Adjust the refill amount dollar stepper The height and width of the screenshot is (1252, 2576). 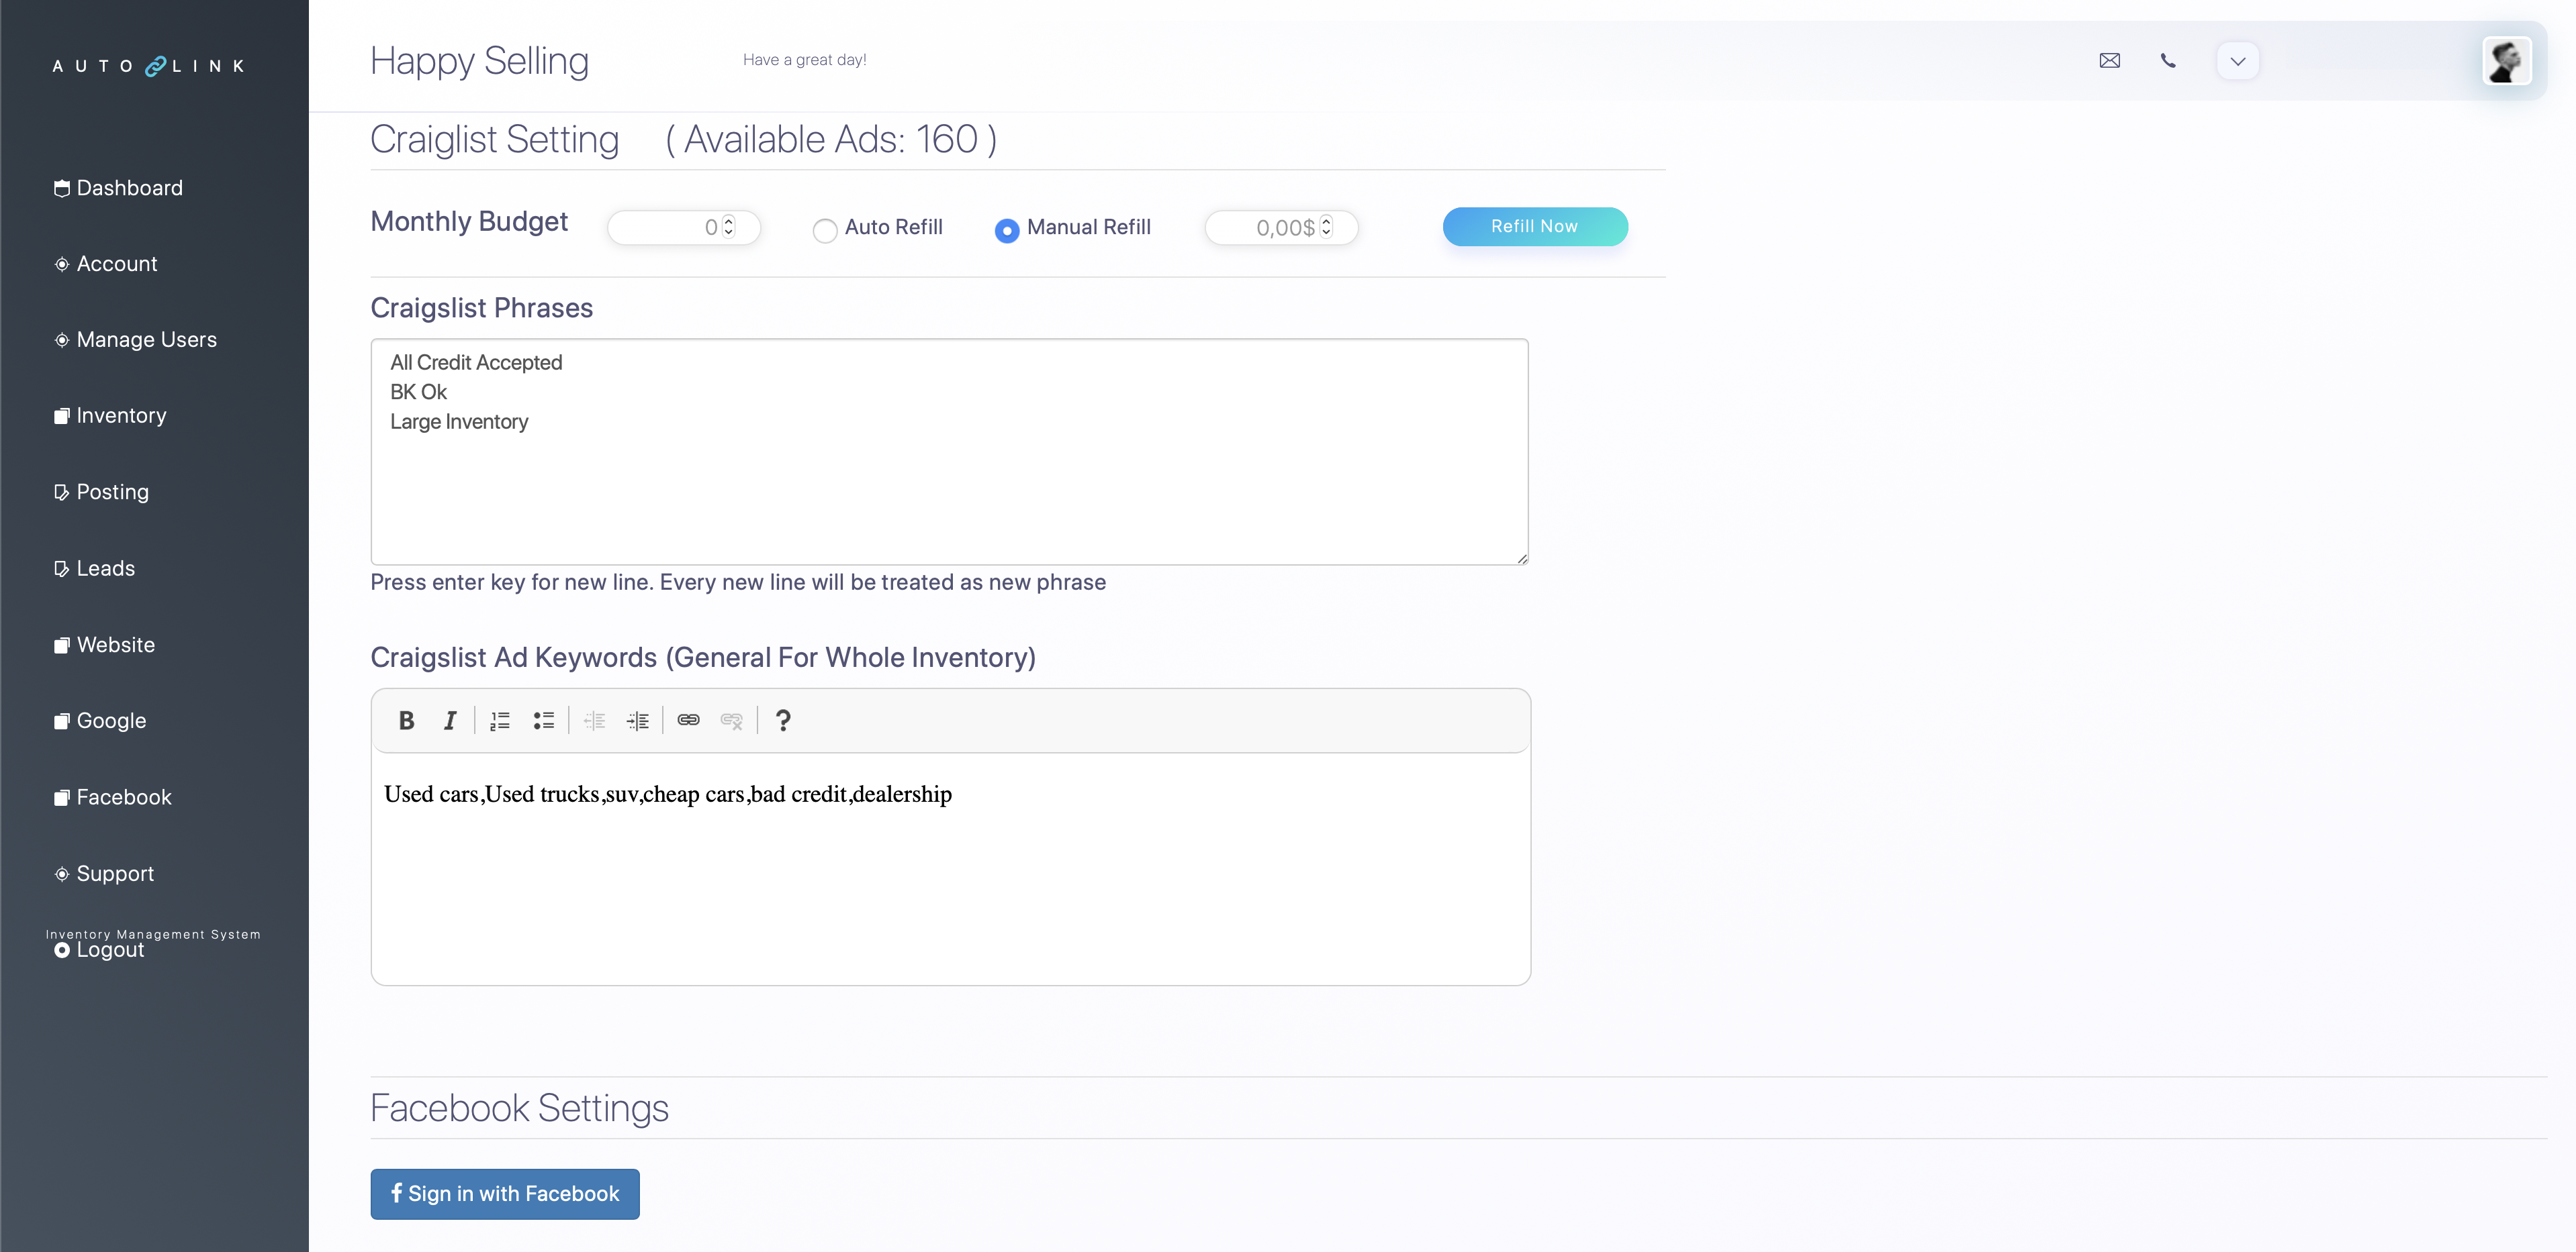click(1326, 227)
